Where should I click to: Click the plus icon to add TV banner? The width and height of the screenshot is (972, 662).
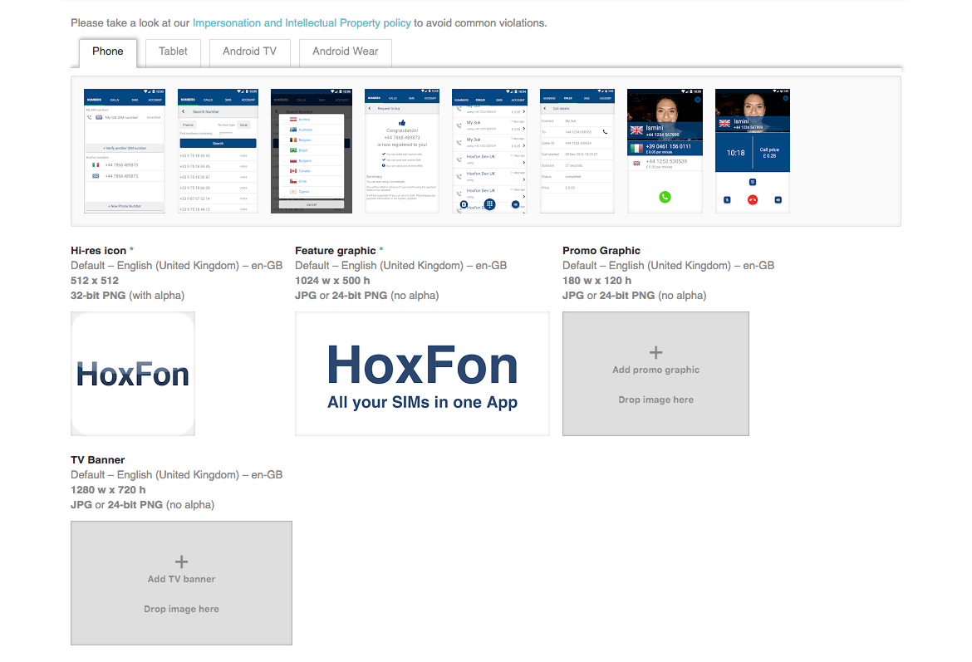pos(182,562)
